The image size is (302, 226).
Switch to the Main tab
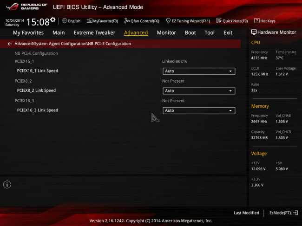click(x=59, y=32)
